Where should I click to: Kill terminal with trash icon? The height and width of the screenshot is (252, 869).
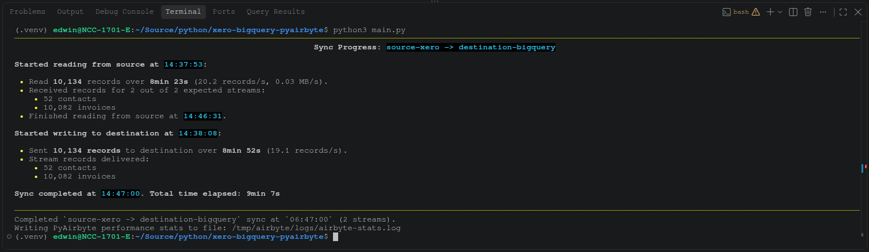tap(807, 11)
